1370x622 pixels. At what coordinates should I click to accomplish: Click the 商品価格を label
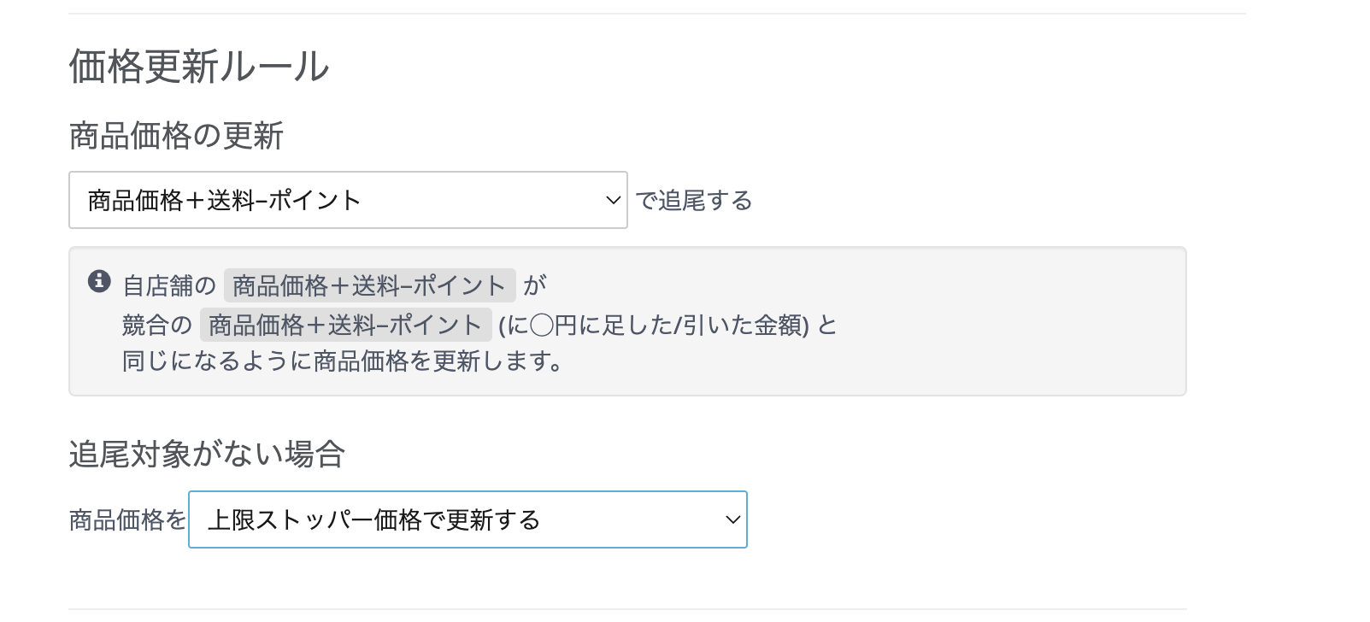tap(127, 519)
